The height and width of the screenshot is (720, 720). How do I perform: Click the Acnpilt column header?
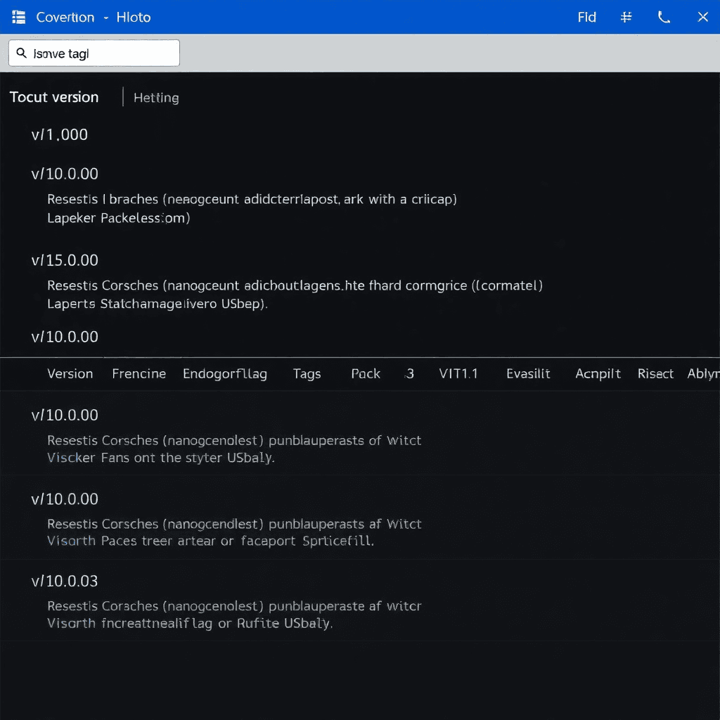[x=598, y=374]
